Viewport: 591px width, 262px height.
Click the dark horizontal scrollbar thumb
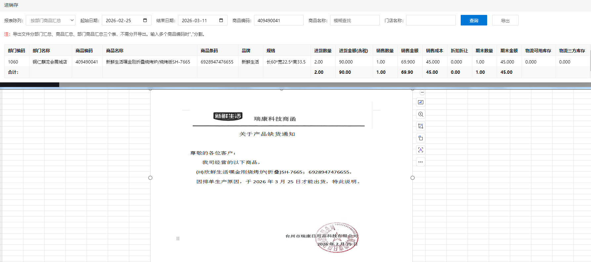pos(29,85)
